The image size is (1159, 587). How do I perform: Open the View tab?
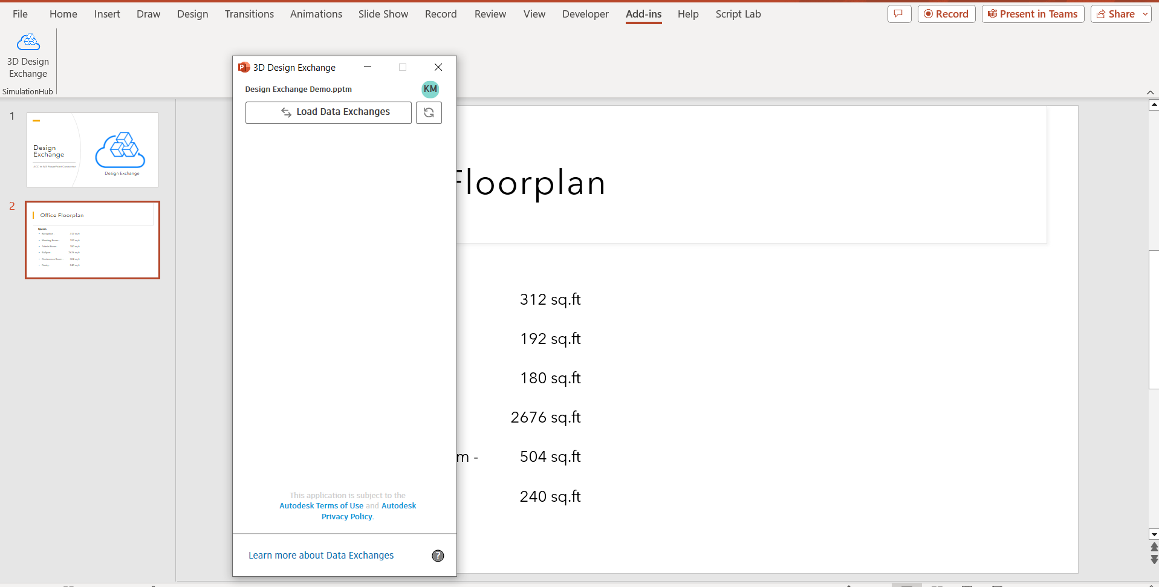(534, 14)
